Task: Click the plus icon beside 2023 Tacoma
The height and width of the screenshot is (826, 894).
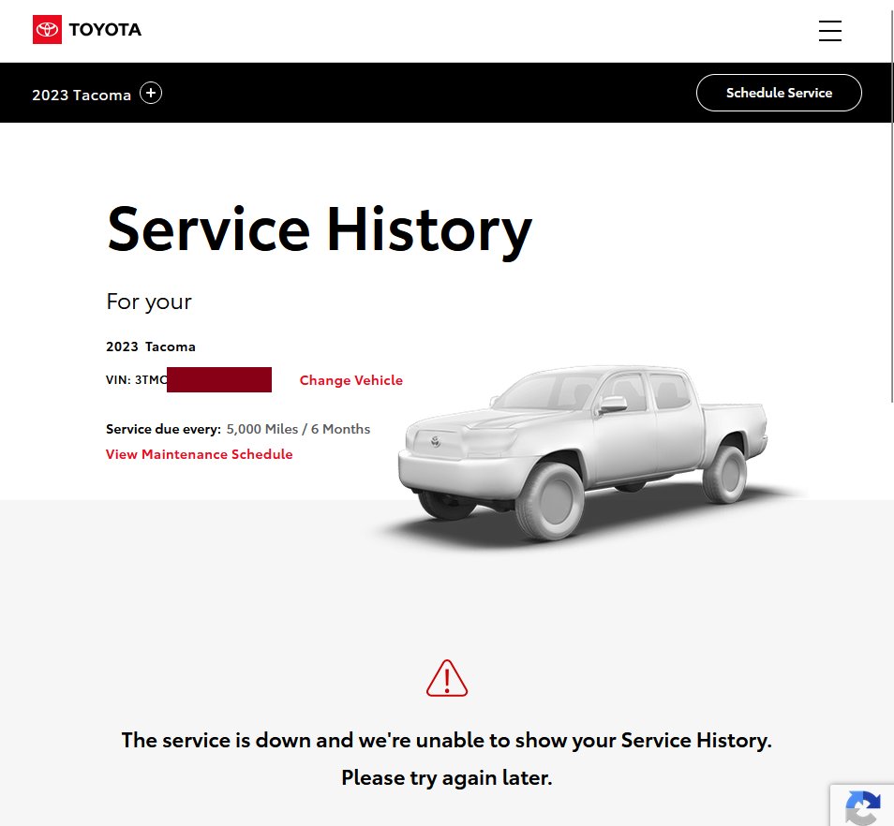Action: pos(151,93)
